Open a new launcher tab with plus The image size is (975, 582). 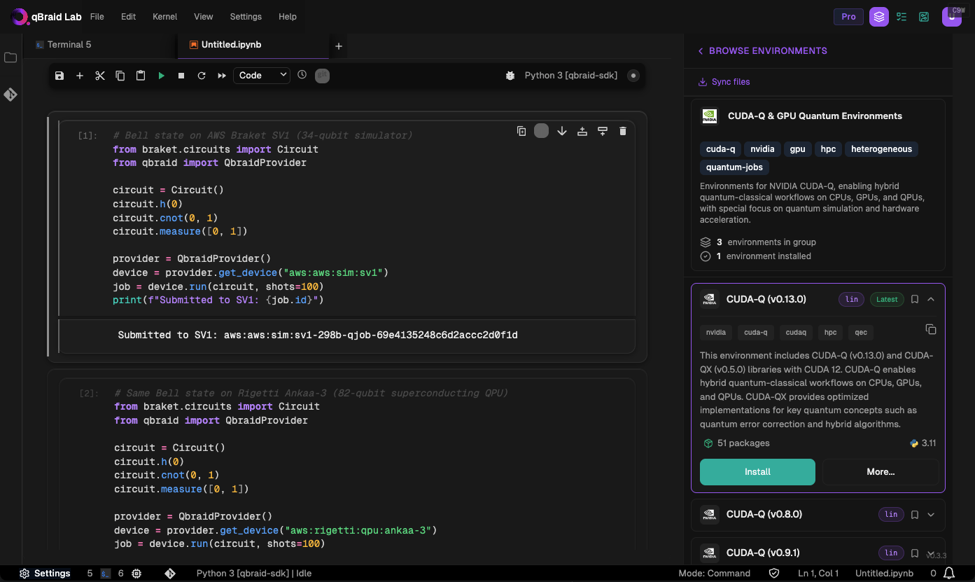(339, 46)
